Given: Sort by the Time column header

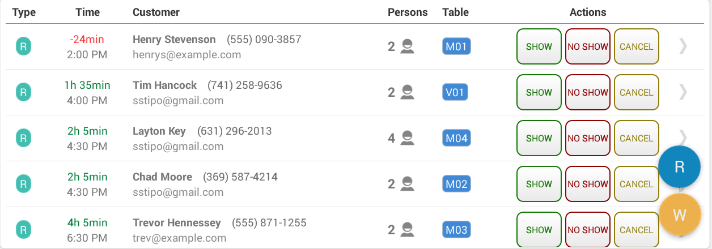Looking at the screenshot, I should point(87,12).
